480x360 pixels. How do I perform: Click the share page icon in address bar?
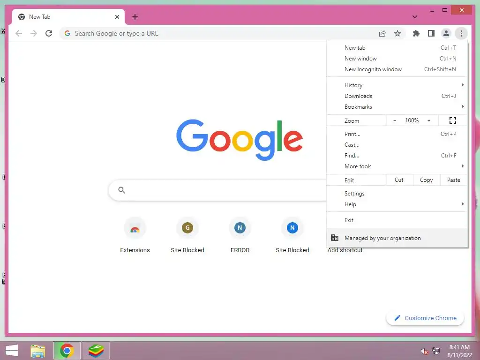tap(382, 33)
